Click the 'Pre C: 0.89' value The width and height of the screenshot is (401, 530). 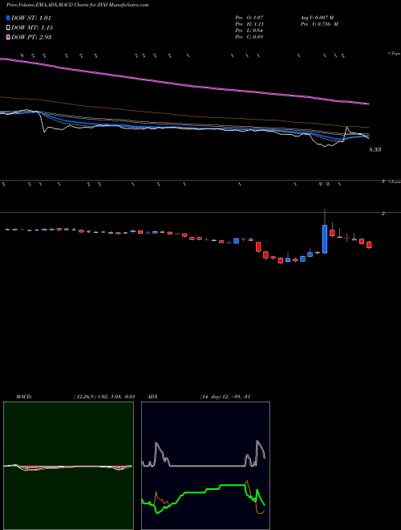coord(249,37)
